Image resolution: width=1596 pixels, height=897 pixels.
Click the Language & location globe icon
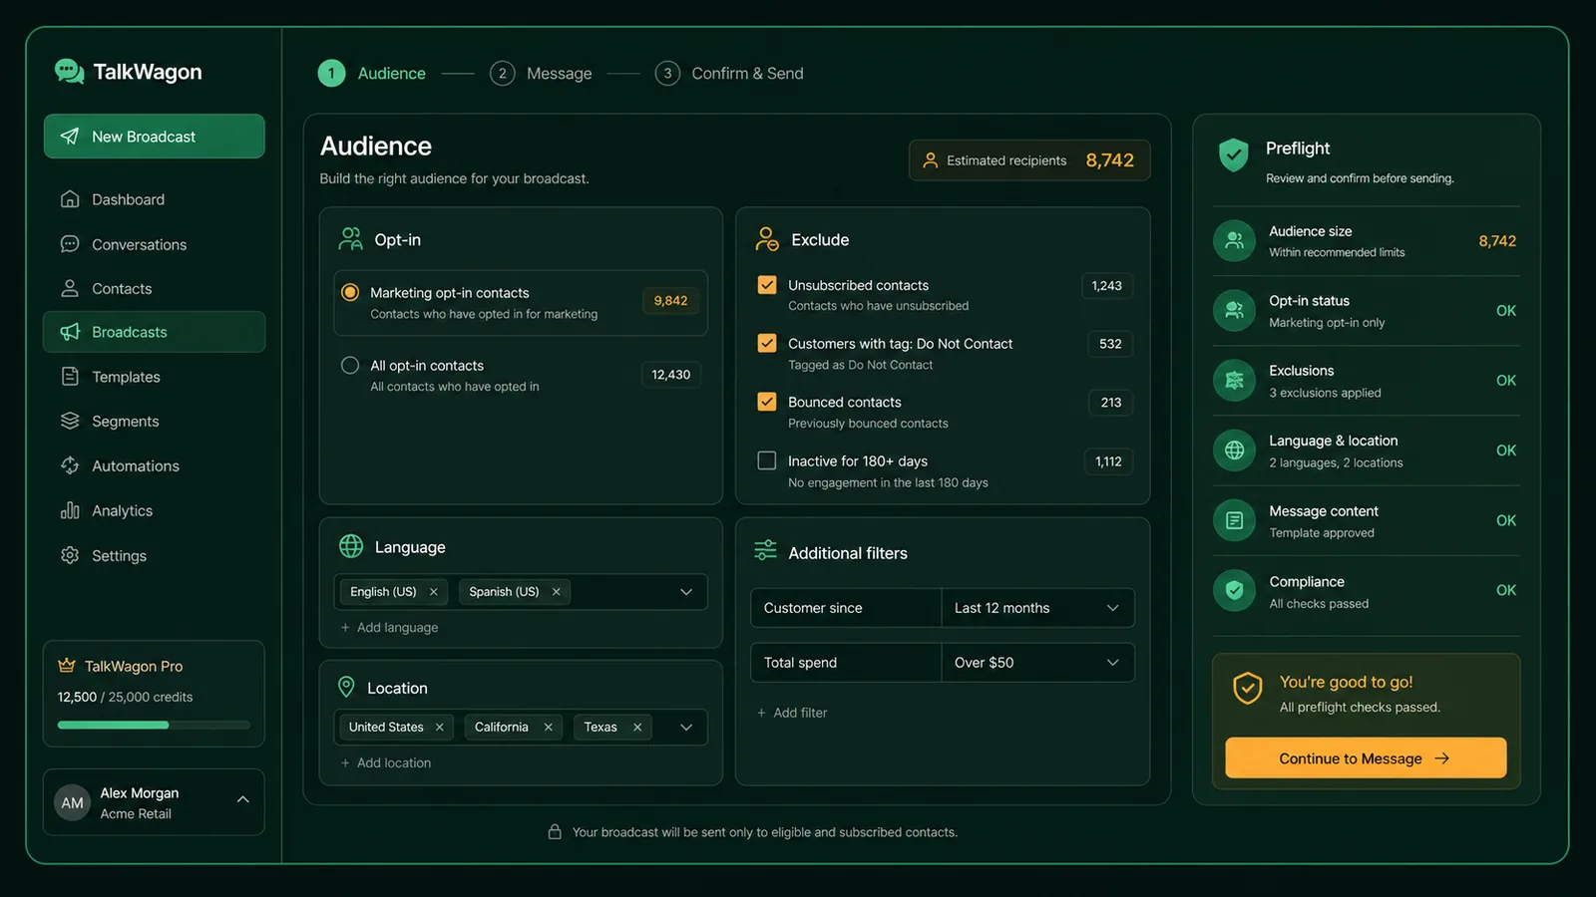tap(1234, 449)
